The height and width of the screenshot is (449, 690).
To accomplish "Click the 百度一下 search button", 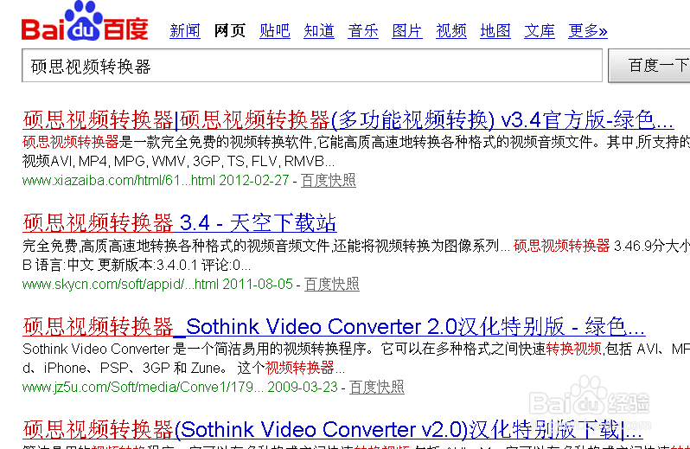I will coord(649,66).
